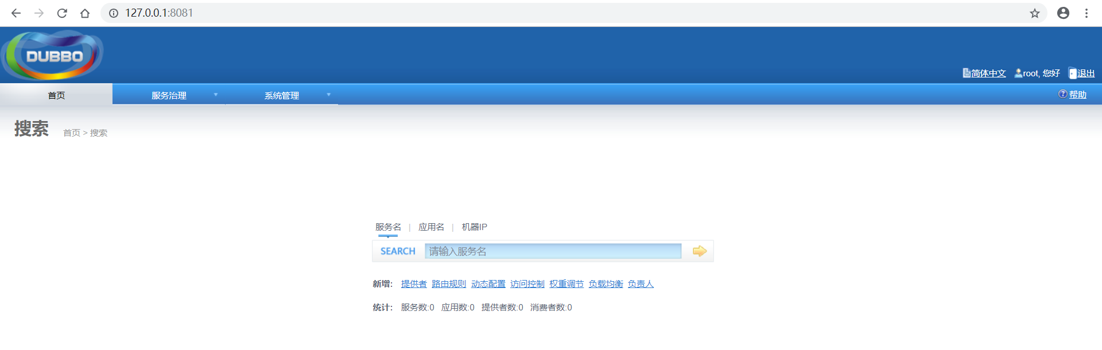Click the browser forward arrow
1102x350 pixels.
pos(39,13)
